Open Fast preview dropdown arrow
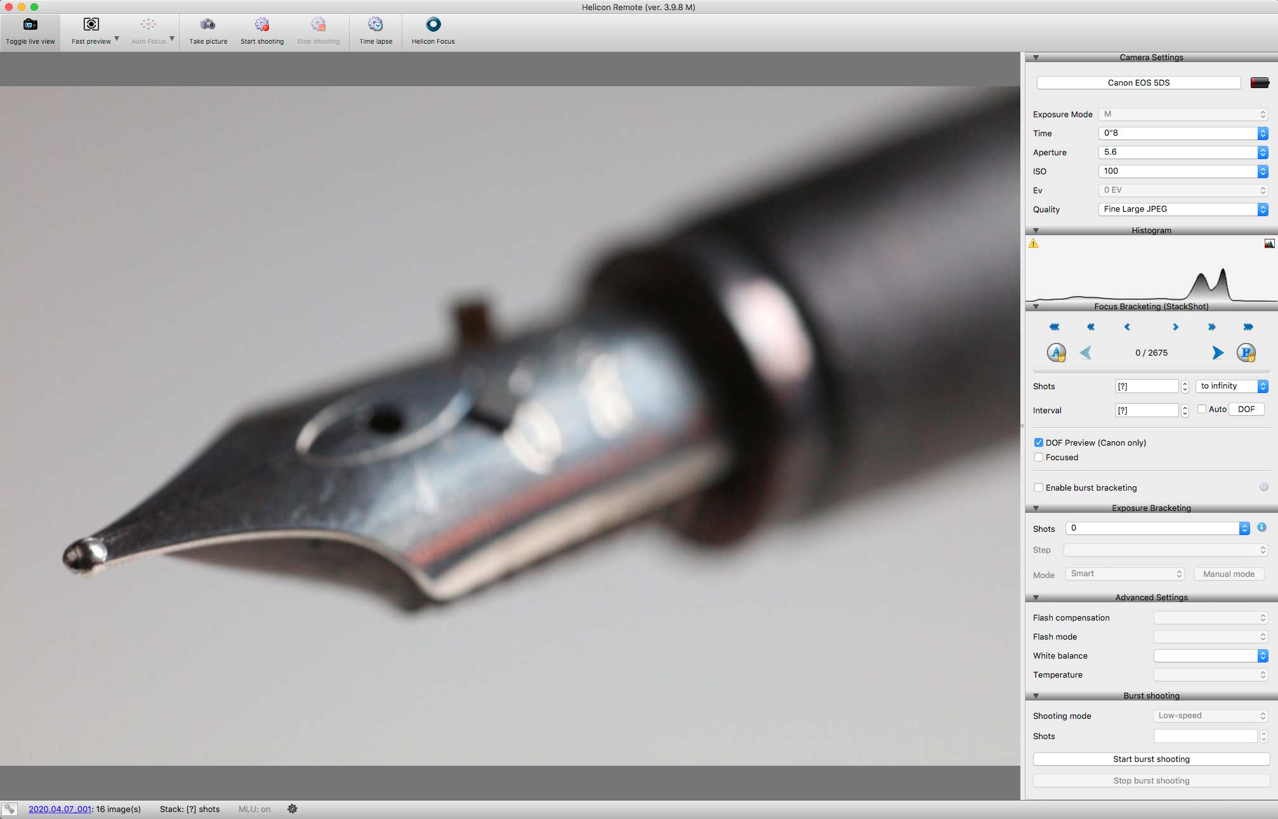 (117, 39)
